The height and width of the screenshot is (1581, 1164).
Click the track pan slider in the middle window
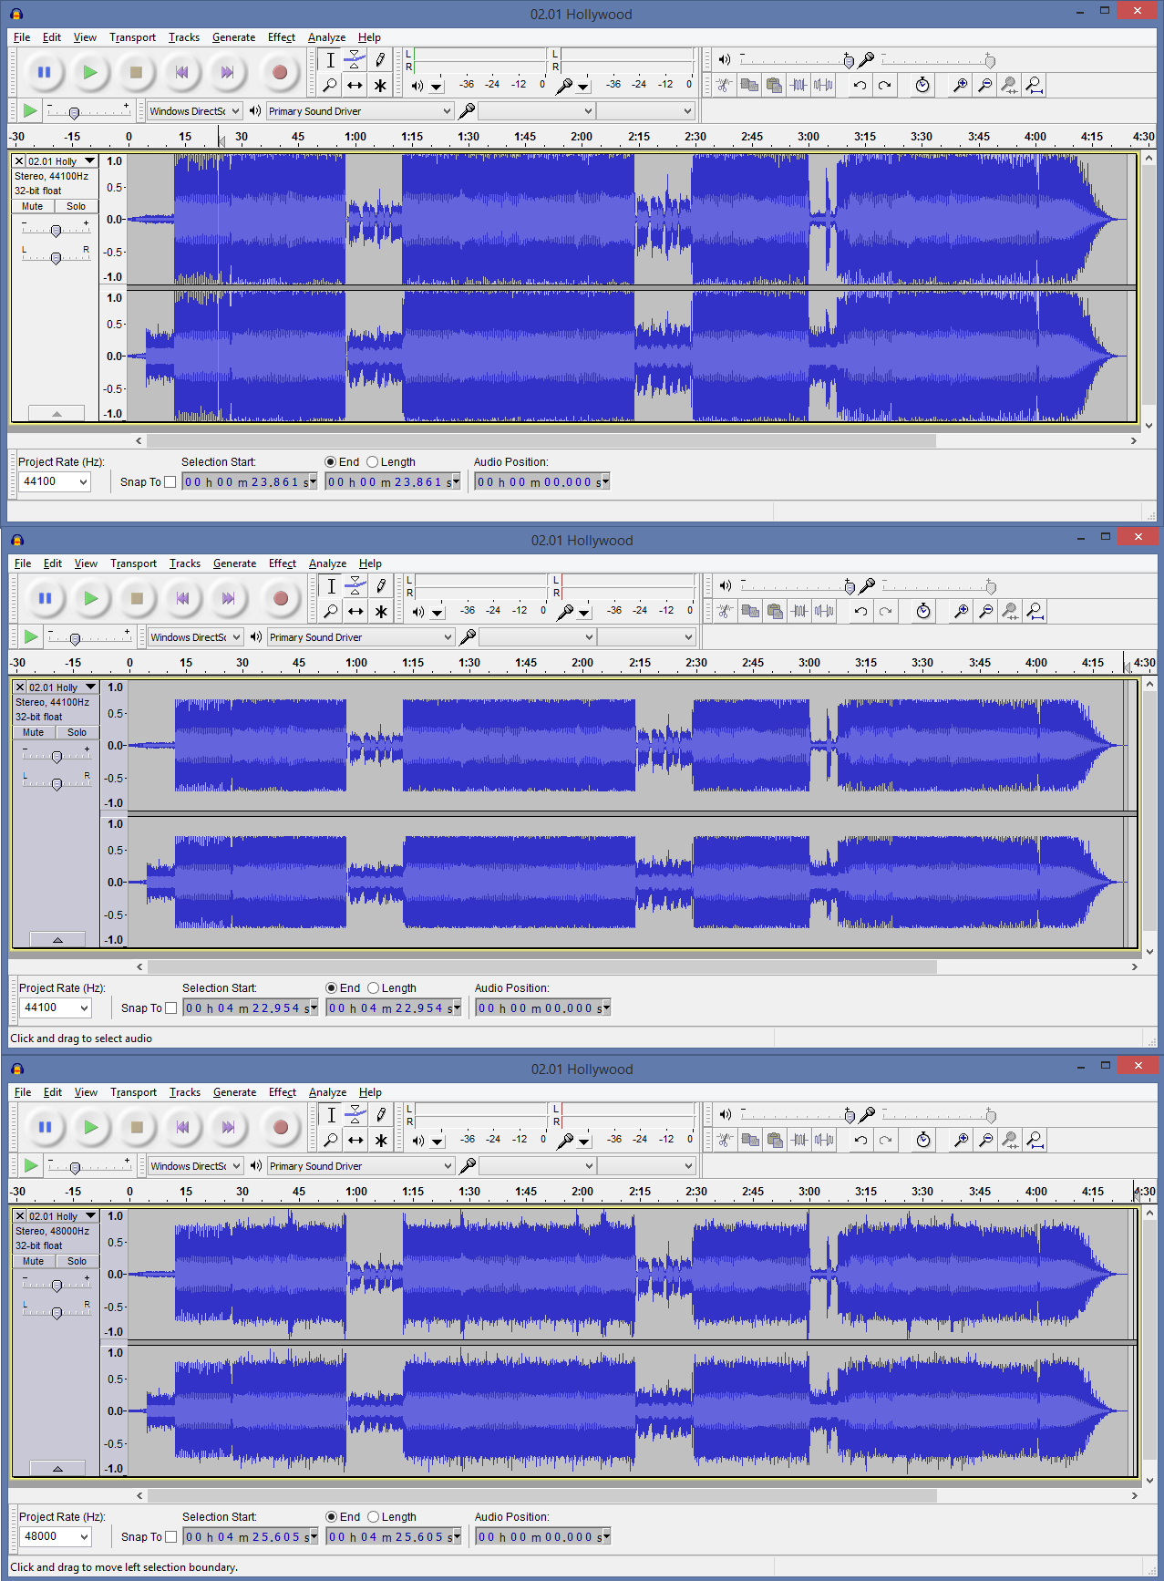click(x=57, y=784)
